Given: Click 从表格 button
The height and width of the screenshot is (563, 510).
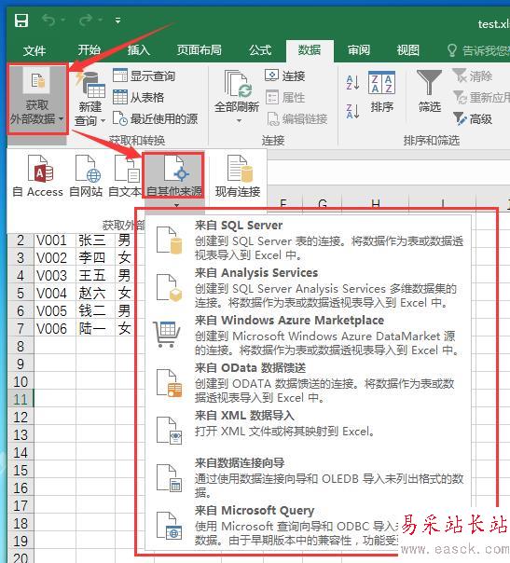Looking at the screenshot, I should point(138,97).
